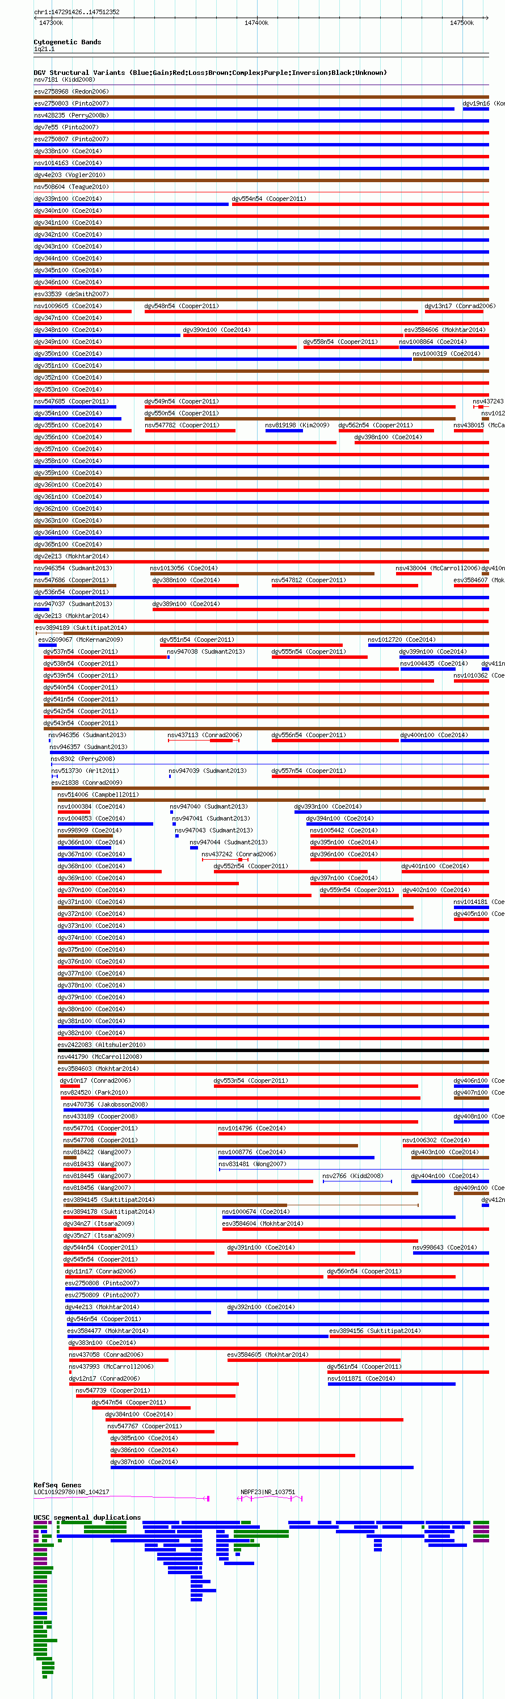Open variant esv2758968 (Redon2006)
The image size is (505, 1699).
72,91
